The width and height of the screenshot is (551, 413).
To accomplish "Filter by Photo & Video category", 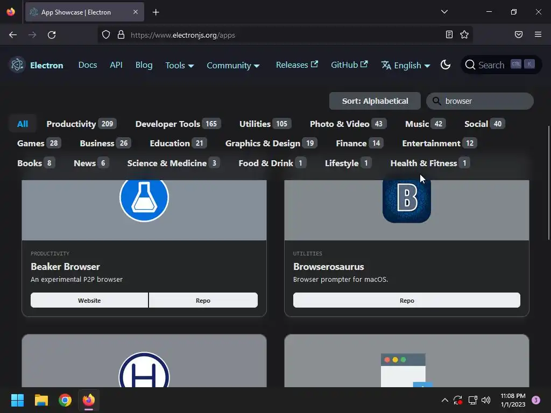I will pos(348,124).
